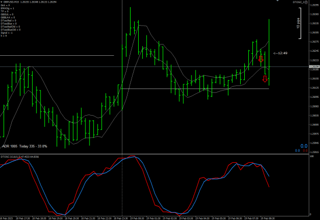Click the 'TF = 0' debug line
The image size is (320, 220).
pyautogui.click(x=5, y=11)
